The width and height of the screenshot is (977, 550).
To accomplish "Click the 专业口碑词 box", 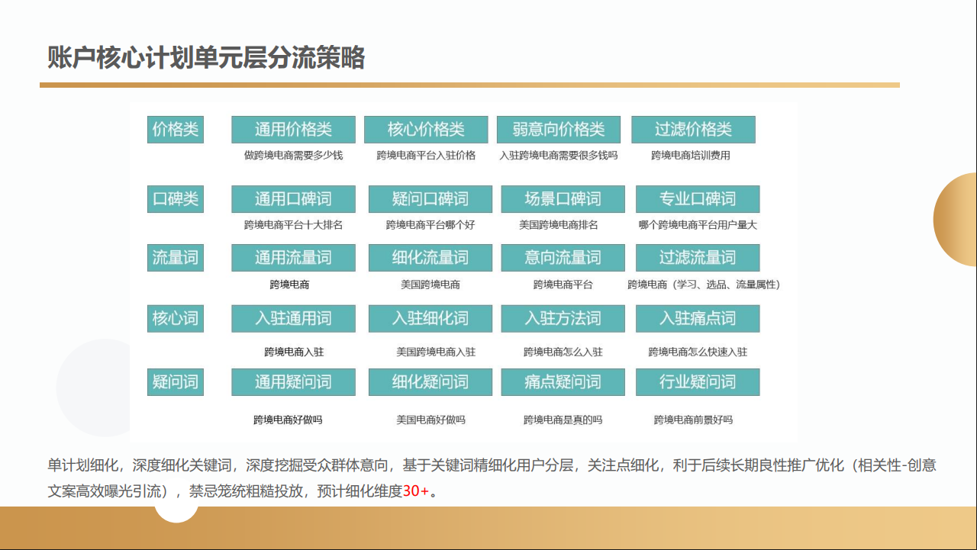I will (x=698, y=199).
